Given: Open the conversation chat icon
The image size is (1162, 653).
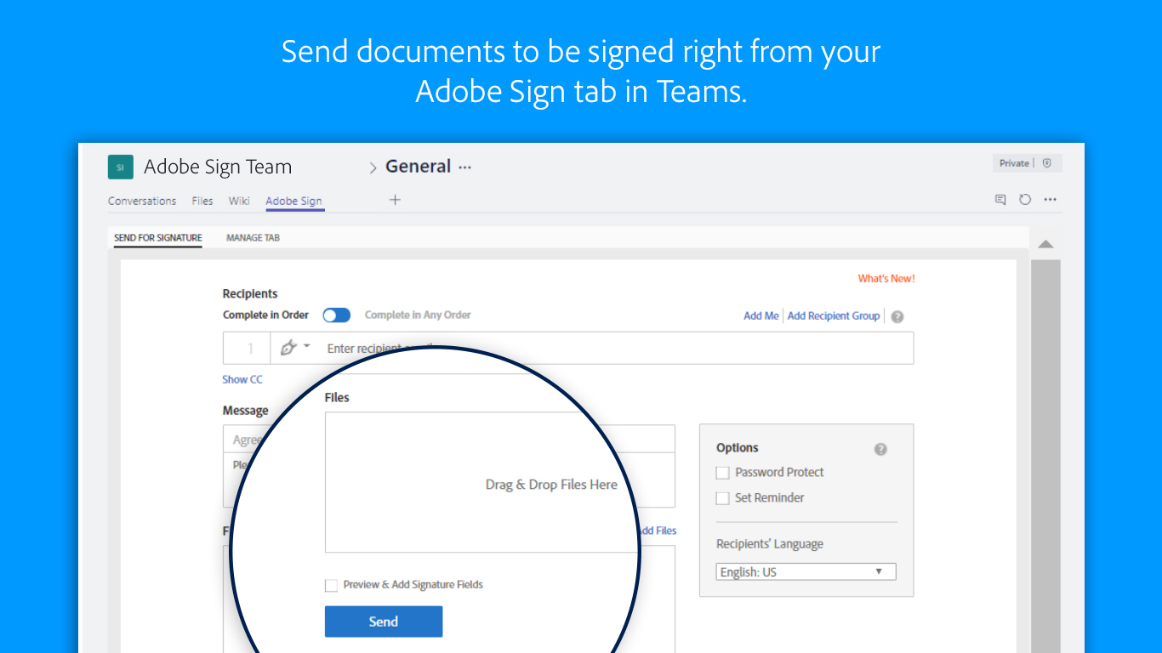Looking at the screenshot, I should [x=1000, y=200].
